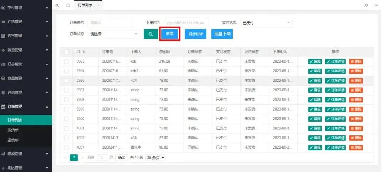Focus the 订单编号 input field
The width and height of the screenshot is (385, 172).
pos(110,22)
